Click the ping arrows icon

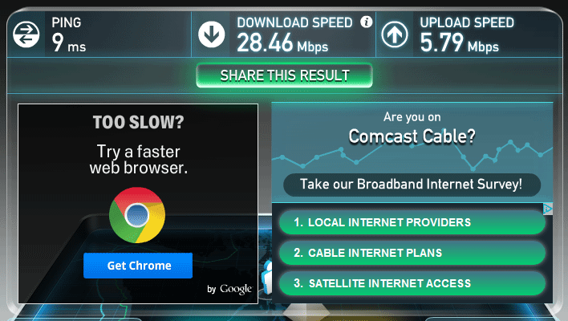pyautogui.click(x=26, y=35)
